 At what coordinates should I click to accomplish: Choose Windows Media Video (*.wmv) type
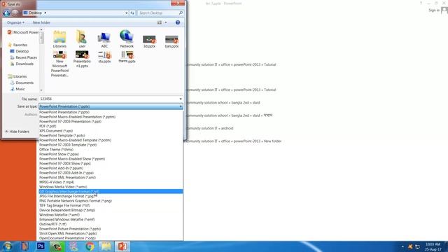[111, 187]
